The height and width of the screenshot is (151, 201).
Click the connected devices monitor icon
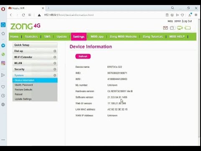[x=180, y=28]
